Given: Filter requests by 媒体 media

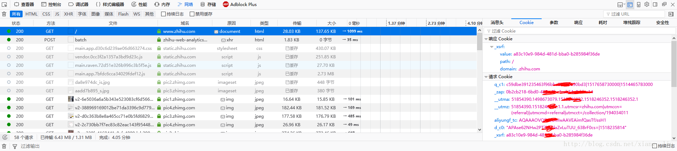Looking at the screenshot, I should coord(109,14).
